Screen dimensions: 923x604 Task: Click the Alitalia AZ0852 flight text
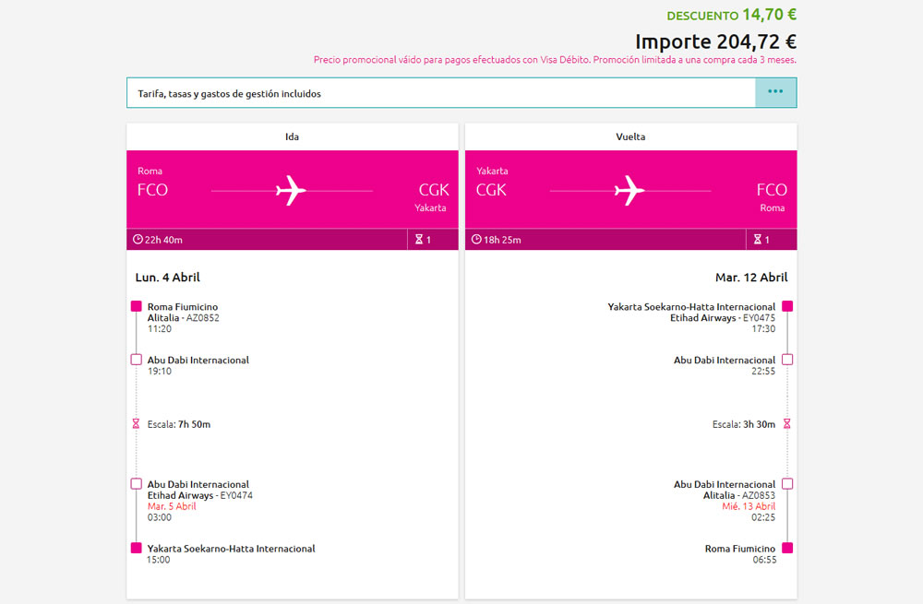coord(183,318)
